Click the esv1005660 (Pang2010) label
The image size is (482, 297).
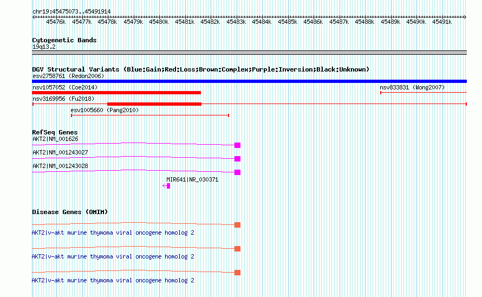105,110
